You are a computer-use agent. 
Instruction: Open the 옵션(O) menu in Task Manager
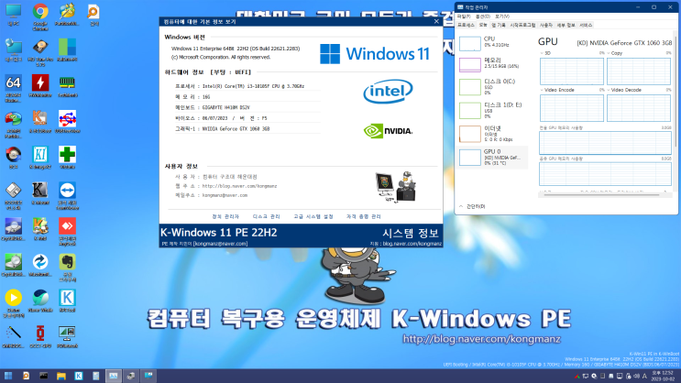click(482, 16)
